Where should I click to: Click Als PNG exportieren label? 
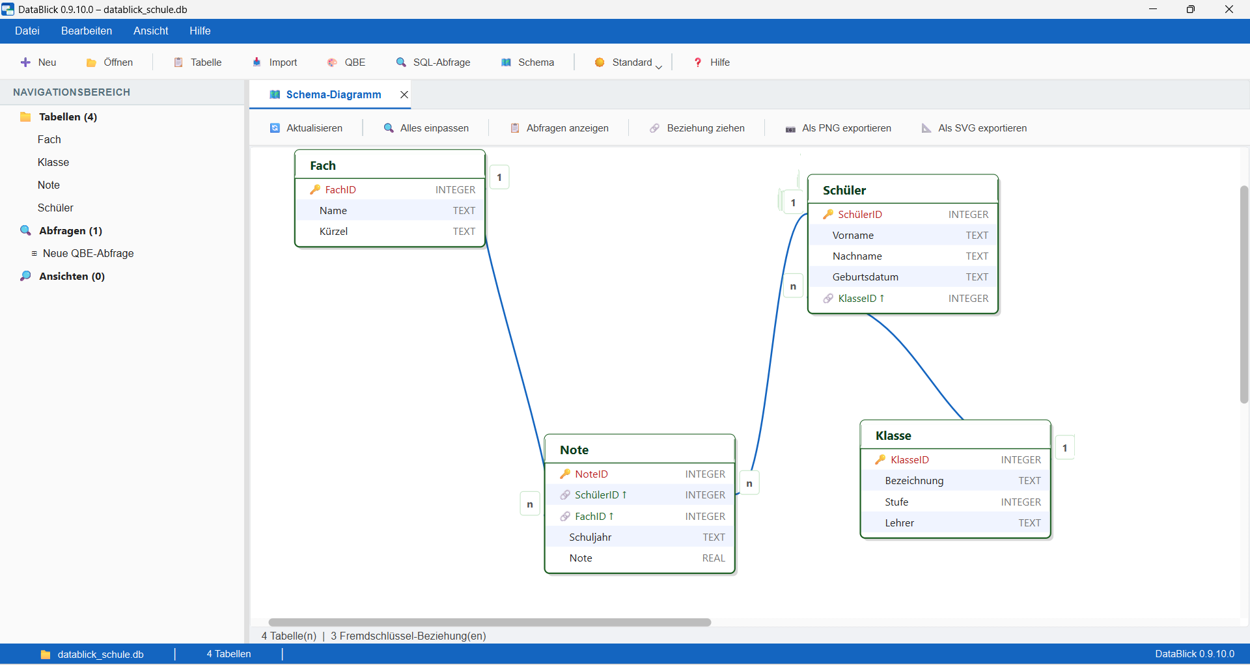coord(846,128)
